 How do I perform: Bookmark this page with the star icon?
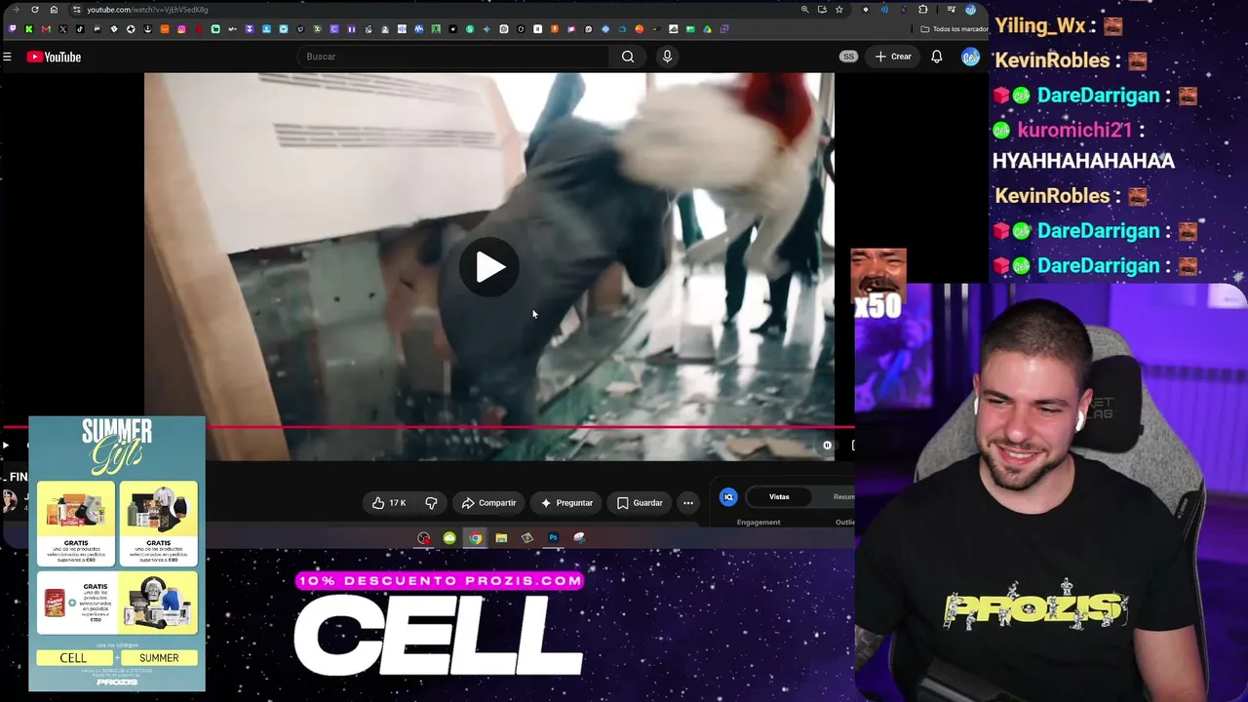tap(838, 10)
